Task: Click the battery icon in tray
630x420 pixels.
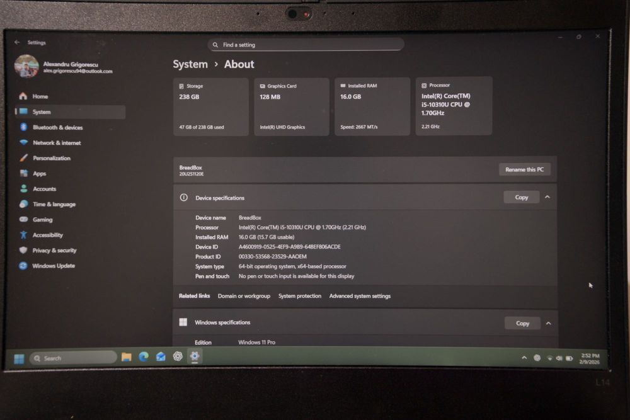Action: point(570,358)
